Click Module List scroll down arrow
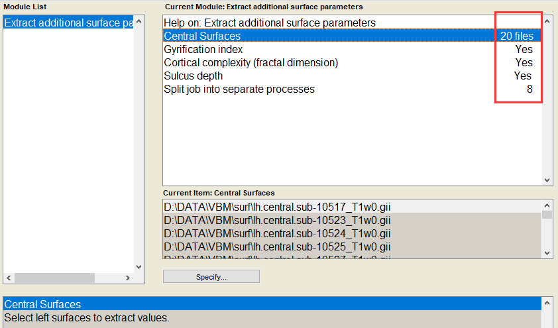Viewport: 558px width, 328px height. click(x=139, y=267)
